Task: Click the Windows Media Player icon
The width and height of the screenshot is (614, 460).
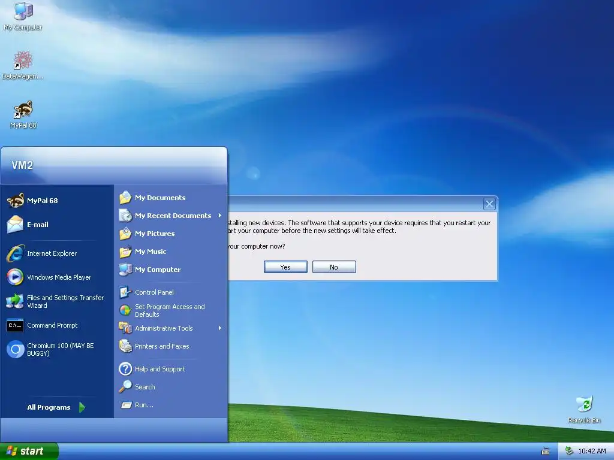Action: tap(15, 277)
